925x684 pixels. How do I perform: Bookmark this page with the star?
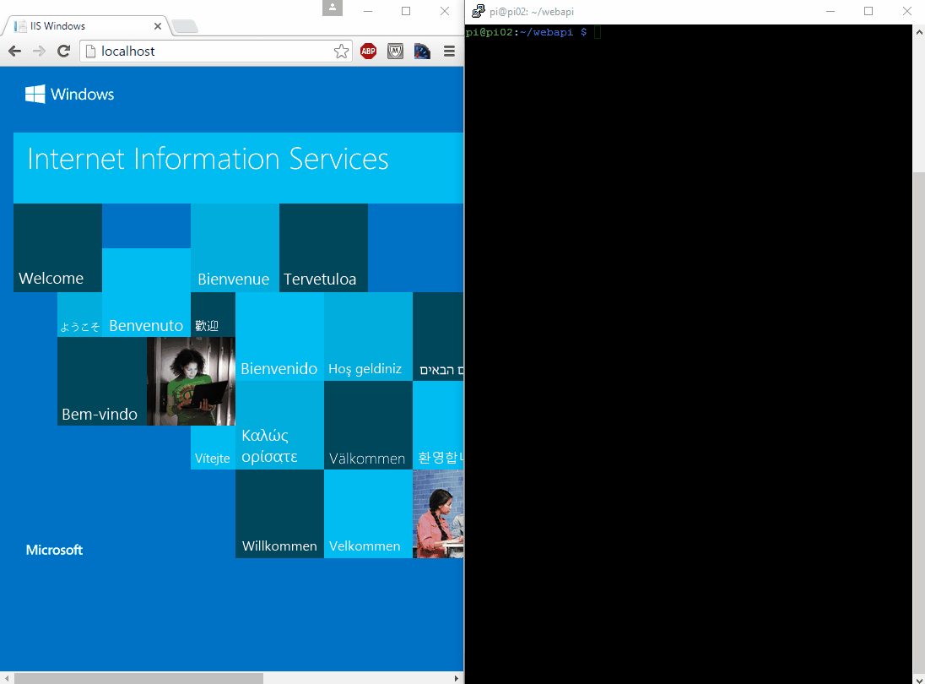click(x=341, y=52)
